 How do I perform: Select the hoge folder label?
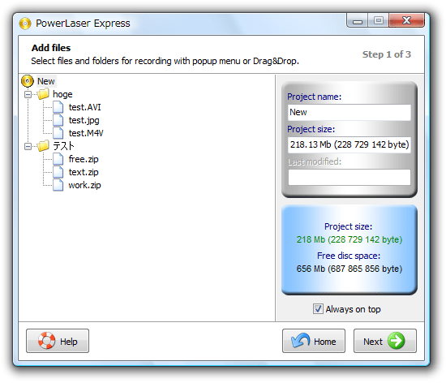[x=62, y=94]
